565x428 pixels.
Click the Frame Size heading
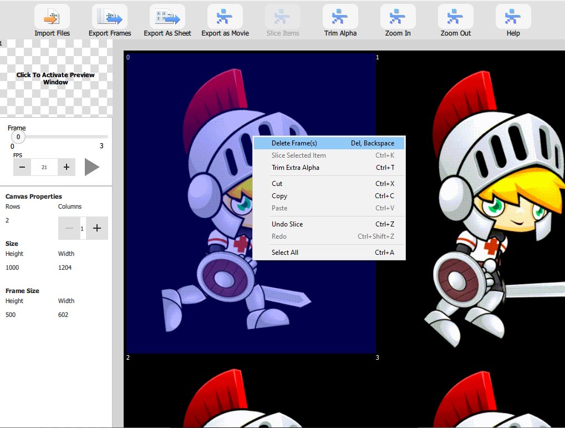click(x=22, y=291)
